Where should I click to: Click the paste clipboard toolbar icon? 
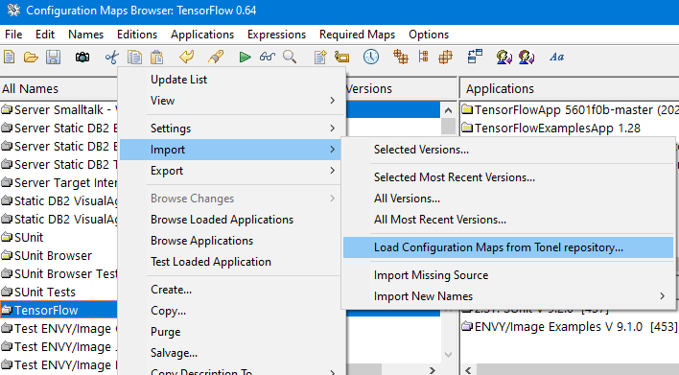click(156, 58)
